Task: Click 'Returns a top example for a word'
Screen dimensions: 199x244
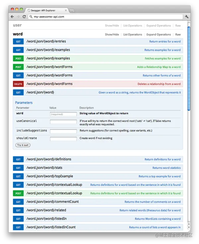Action: (x=160, y=176)
